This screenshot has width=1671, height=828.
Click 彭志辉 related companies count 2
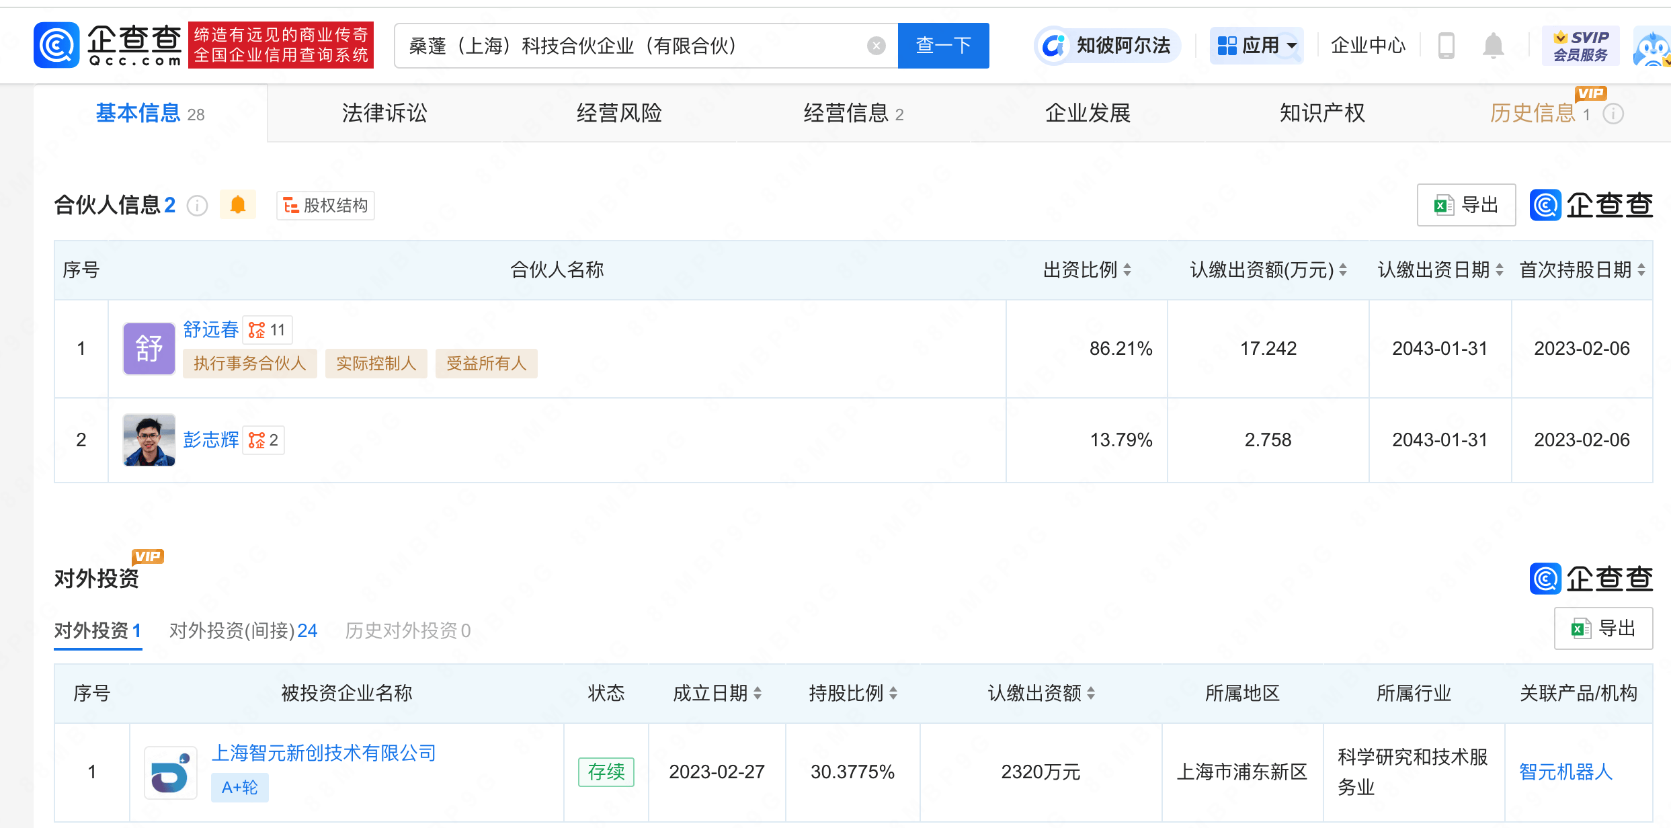coord(263,440)
